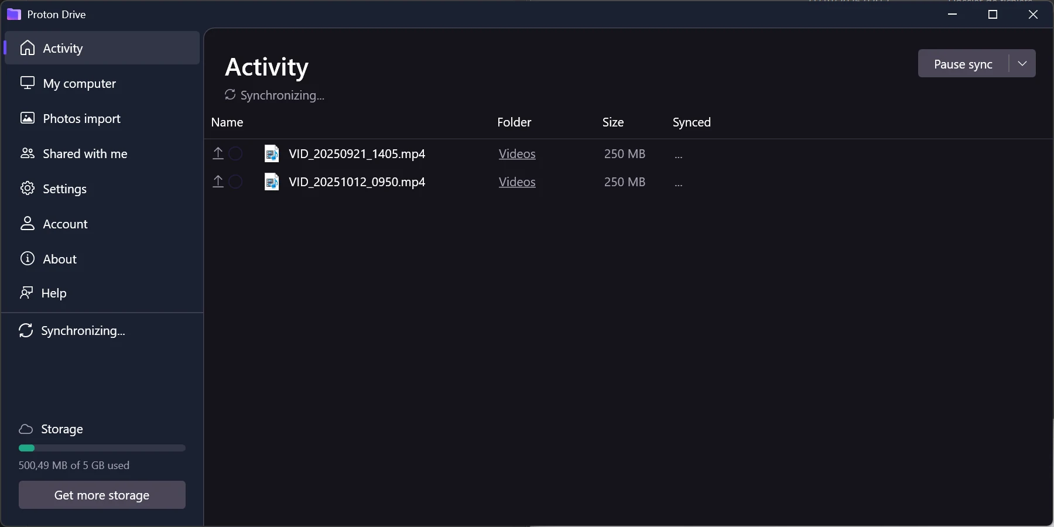The width and height of the screenshot is (1054, 527).
Task: Click progress circle for VID_20250921_1405.mp4
Action: [x=235, y=153]
